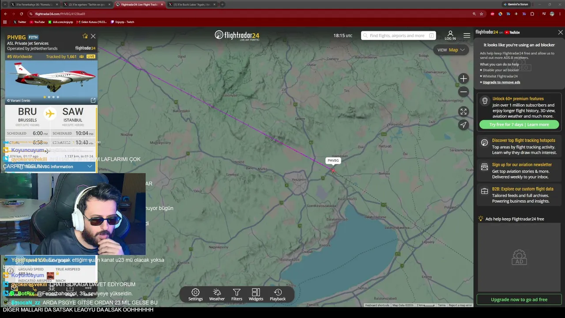Open YouTube bookmark
Viewport: 565px width, 318px height.
pos(37,22)
